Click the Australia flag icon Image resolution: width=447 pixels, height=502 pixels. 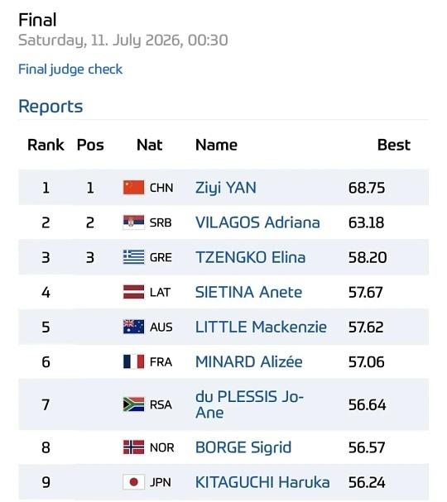[133, 327]
